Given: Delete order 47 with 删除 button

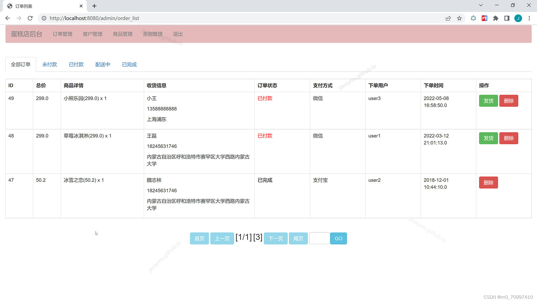Looking at the screenshot, I should pos(488,183).
